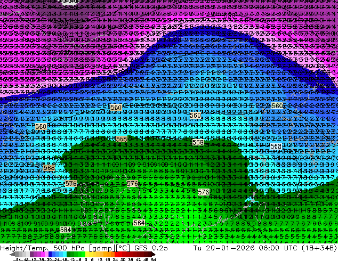Click the rightmost 560 contour label
The height and width of the screenshot is (261, 338).
277,107
